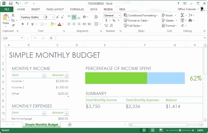Click the Orientation text angle icon

(x=85, y=17)
